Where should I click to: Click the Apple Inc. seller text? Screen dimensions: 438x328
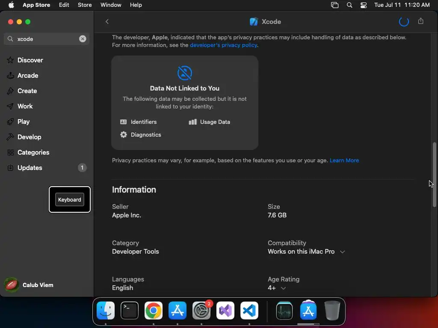(127, 215)
